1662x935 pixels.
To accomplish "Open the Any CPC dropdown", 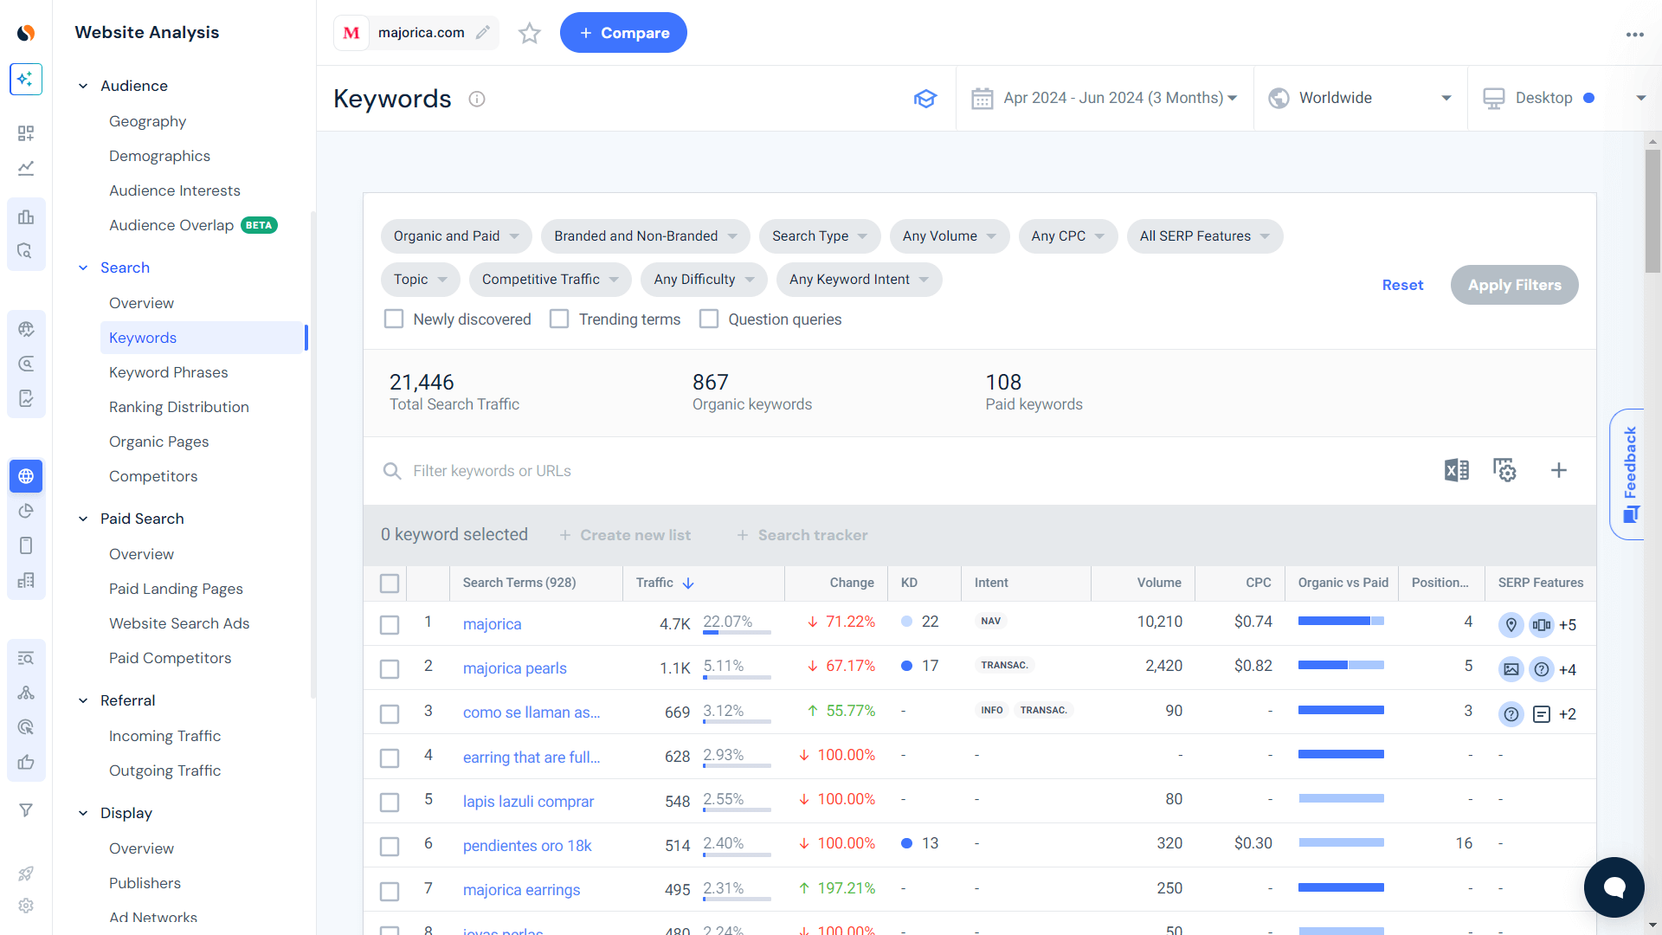I will [x=1068, y=236].
